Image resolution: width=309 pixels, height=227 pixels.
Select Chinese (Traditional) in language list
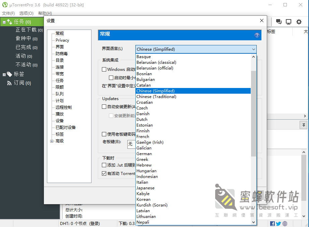point(193,96)
